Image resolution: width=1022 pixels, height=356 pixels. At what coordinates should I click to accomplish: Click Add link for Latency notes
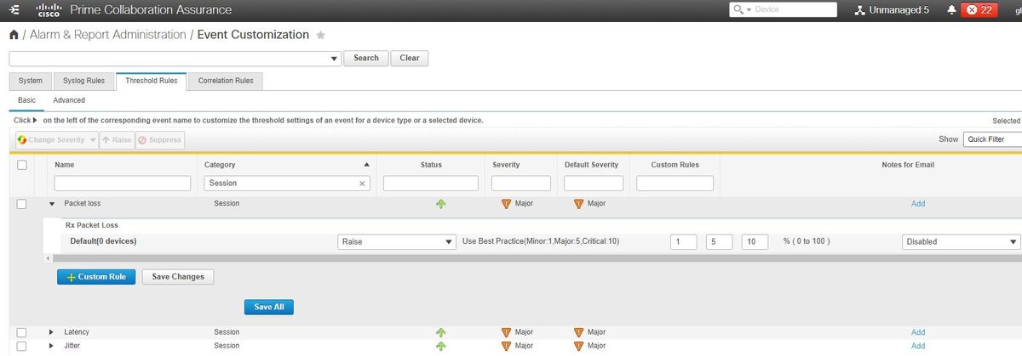[x=918, y=332]
